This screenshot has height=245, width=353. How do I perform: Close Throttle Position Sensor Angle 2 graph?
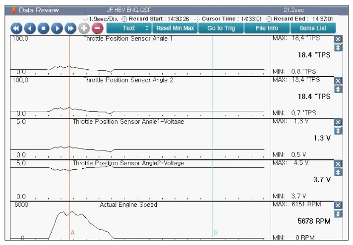pyautogui.click(x=338, y=81)
